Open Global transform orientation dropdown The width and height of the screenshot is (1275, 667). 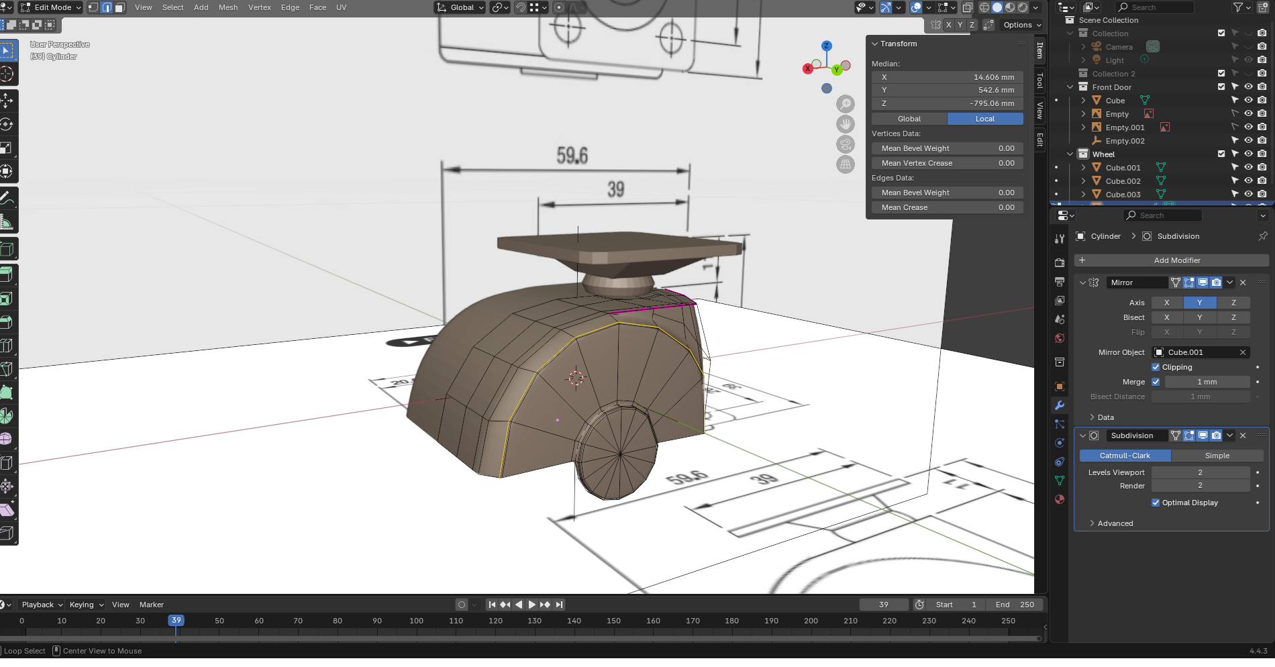pyautogui.click(x=460, y=7)
